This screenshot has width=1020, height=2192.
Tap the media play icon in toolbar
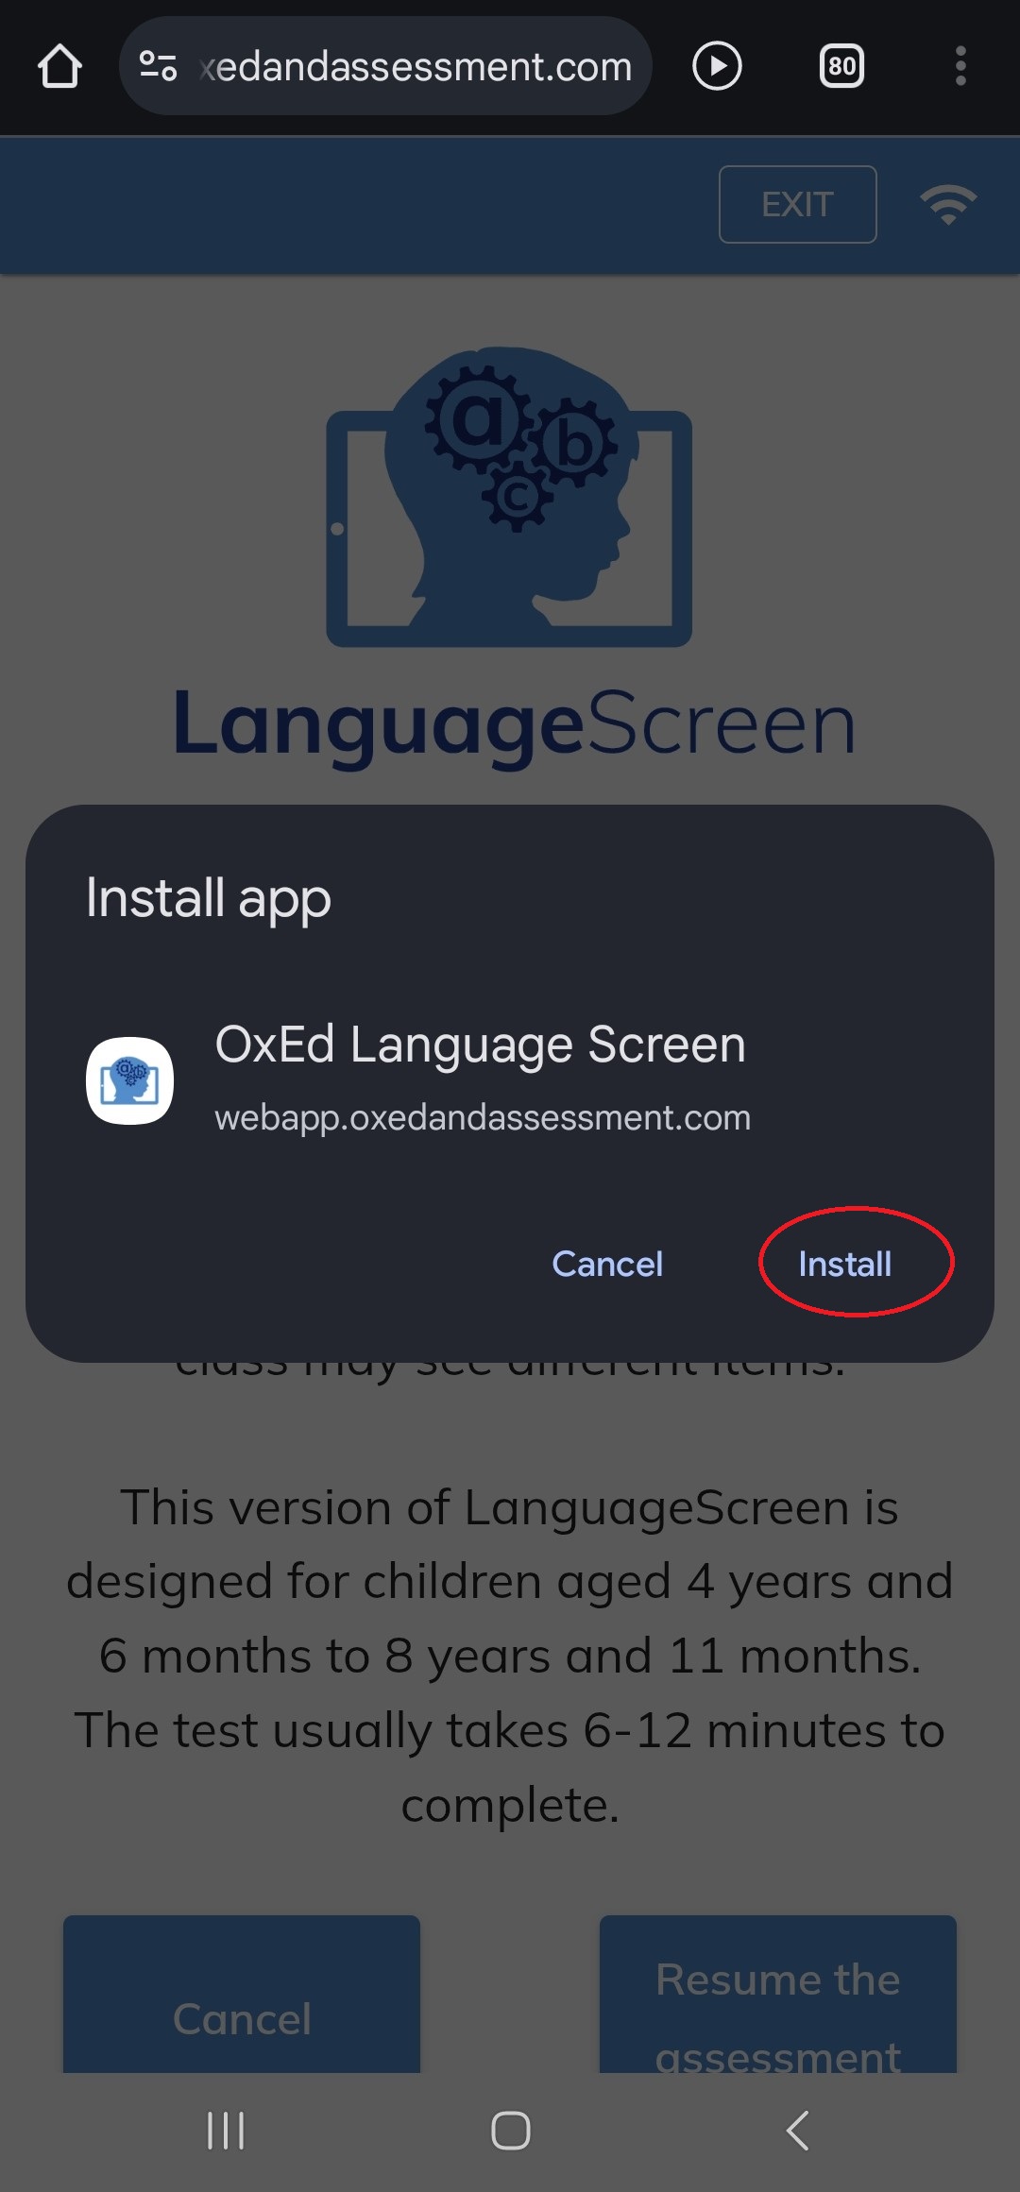click(717, 66)
